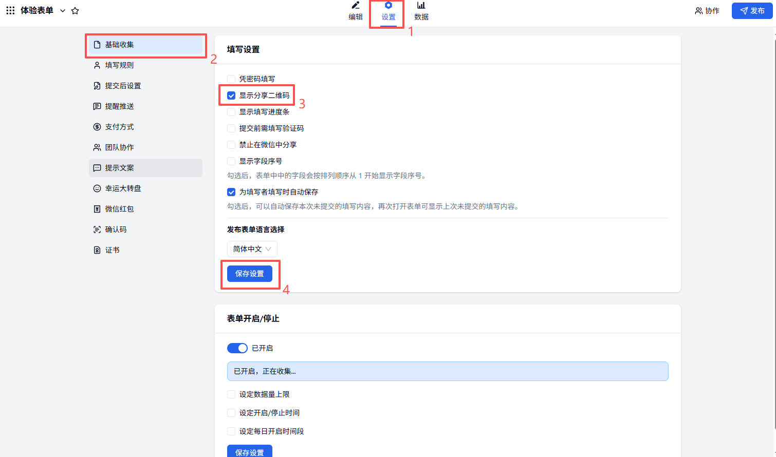Image resolution: width=776 pixels, height=457 pixels.
Task: Open the 数据 chart icon
Action: (421, 6)
